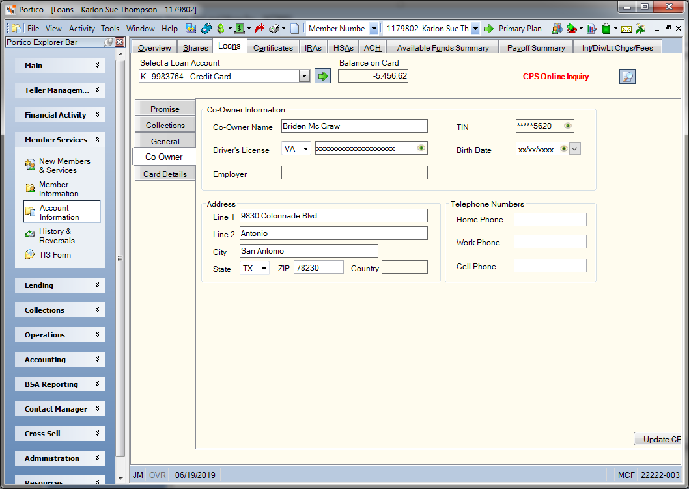
Task: Select Account Information in explorer bar
Action: 62,212
